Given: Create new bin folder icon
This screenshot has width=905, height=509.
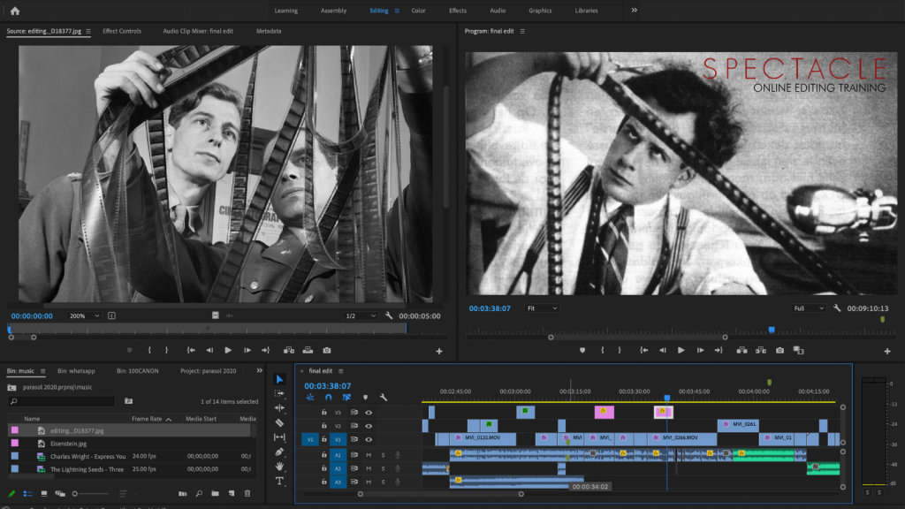Looking at the screenshot, I should pos(216,493).
